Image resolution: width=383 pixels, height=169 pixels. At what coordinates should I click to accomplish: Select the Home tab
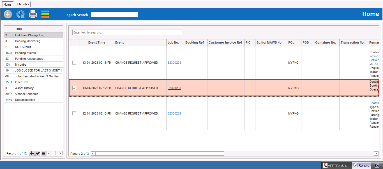8,4
